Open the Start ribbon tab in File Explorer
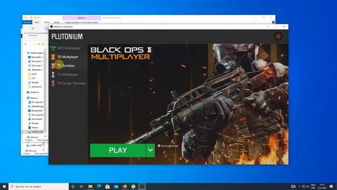 point(37,22)
